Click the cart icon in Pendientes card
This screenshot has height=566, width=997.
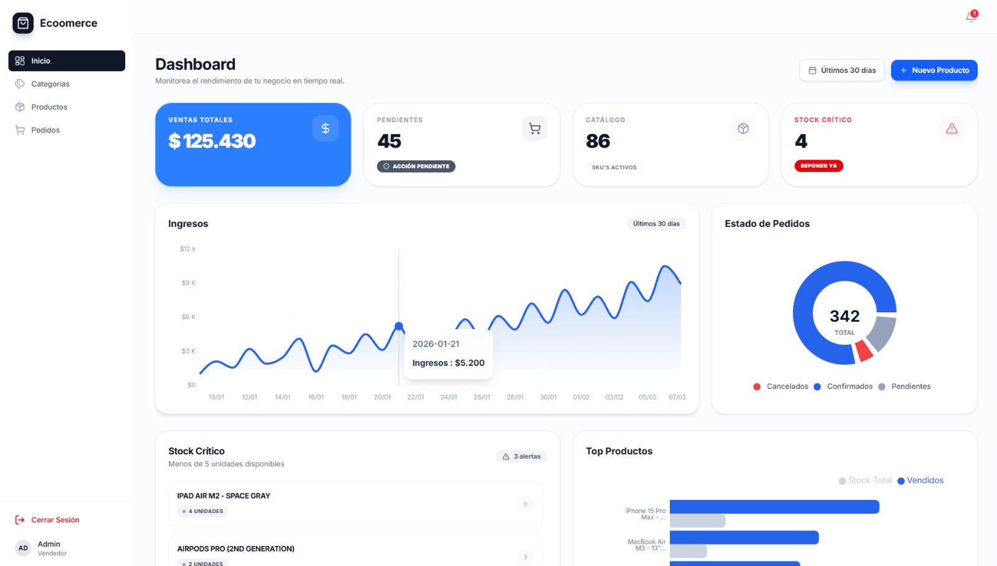pos(535,128)
